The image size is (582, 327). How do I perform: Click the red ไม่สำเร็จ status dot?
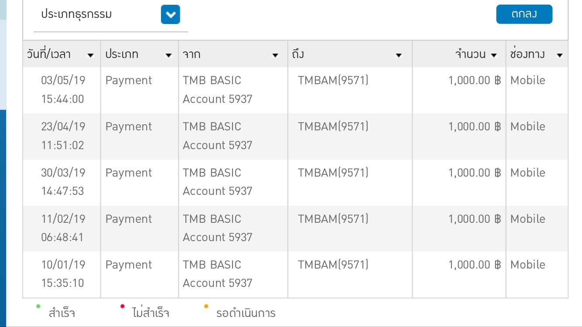click(x=122, y=306)
